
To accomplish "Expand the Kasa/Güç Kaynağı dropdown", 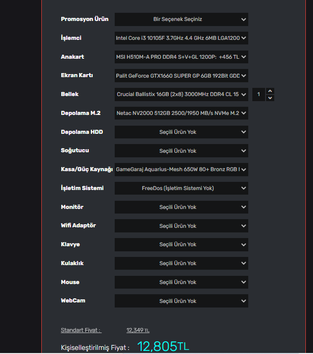I will [x=181, y=170].
